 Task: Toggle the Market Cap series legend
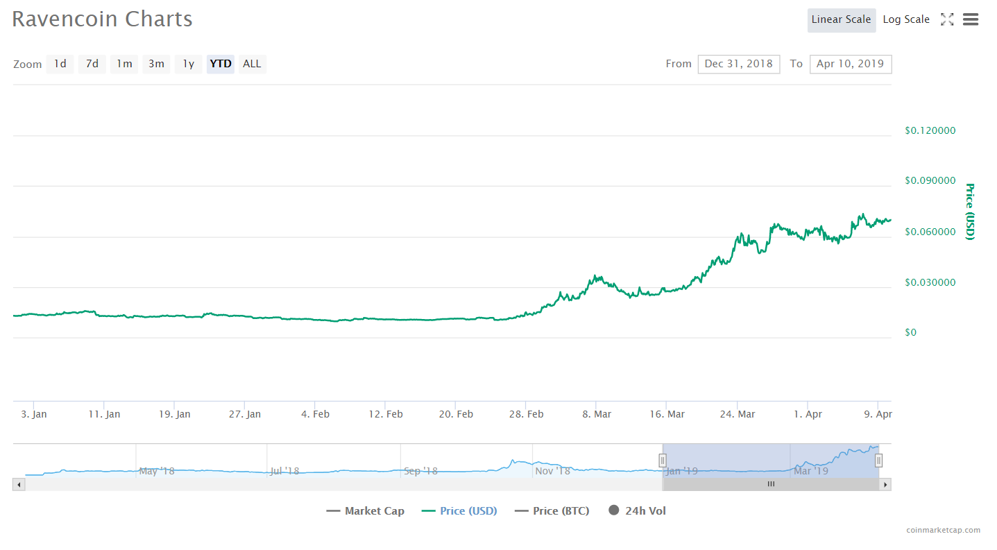[365, 511]
